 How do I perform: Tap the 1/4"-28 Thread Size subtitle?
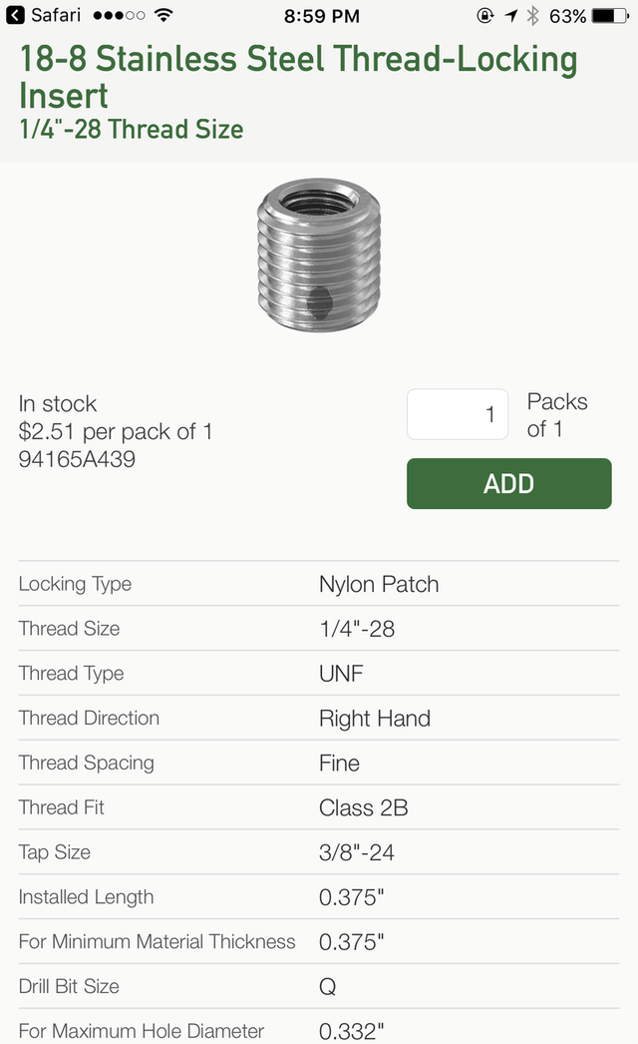[131, 129]
